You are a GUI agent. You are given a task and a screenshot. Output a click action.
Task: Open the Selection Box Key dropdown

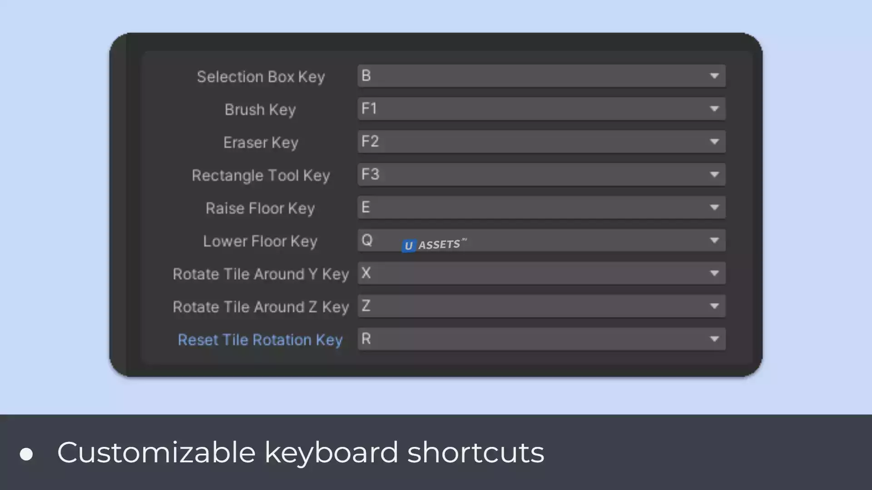(541, 76)
